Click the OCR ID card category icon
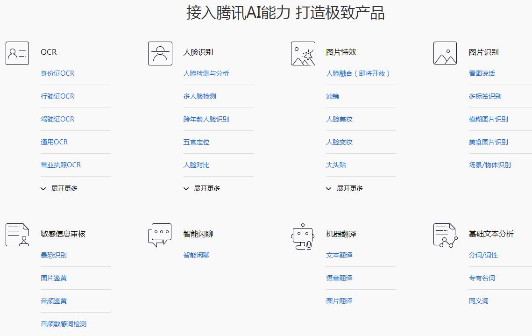Screen dimensions: 532x336 [17, 53]
